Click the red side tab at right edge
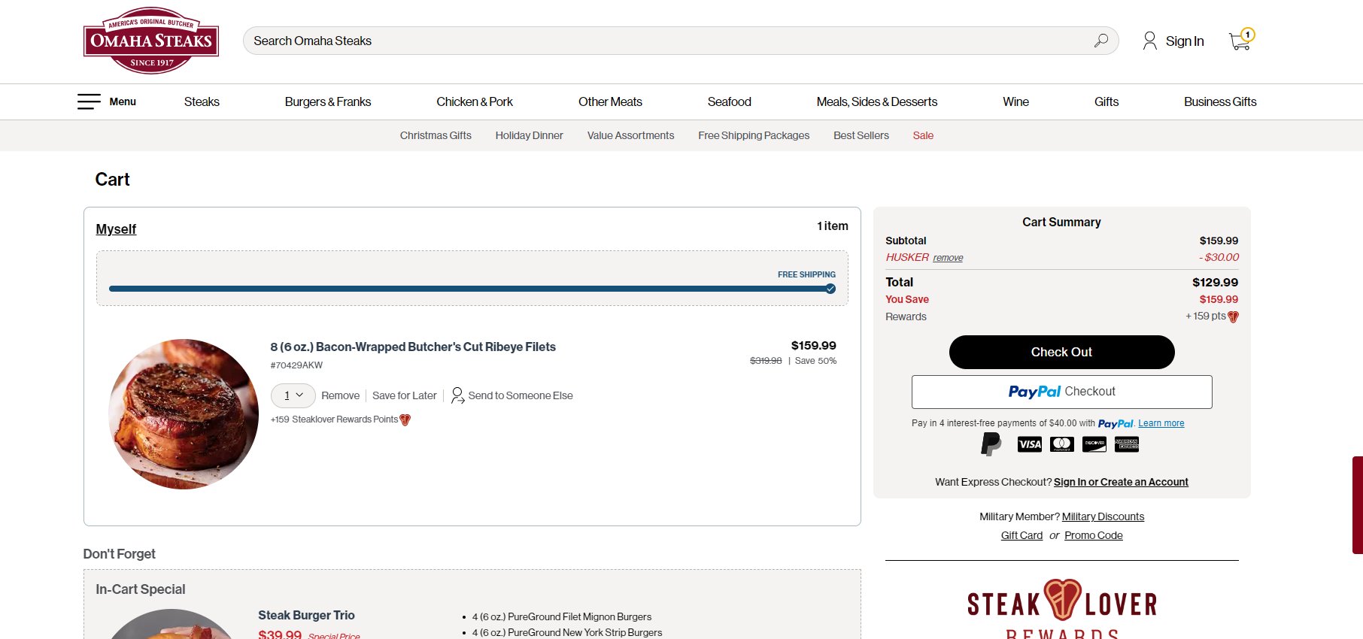 1358,505
